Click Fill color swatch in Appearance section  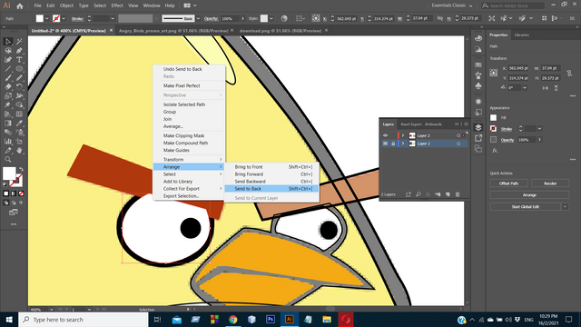[x=493, y=117]
